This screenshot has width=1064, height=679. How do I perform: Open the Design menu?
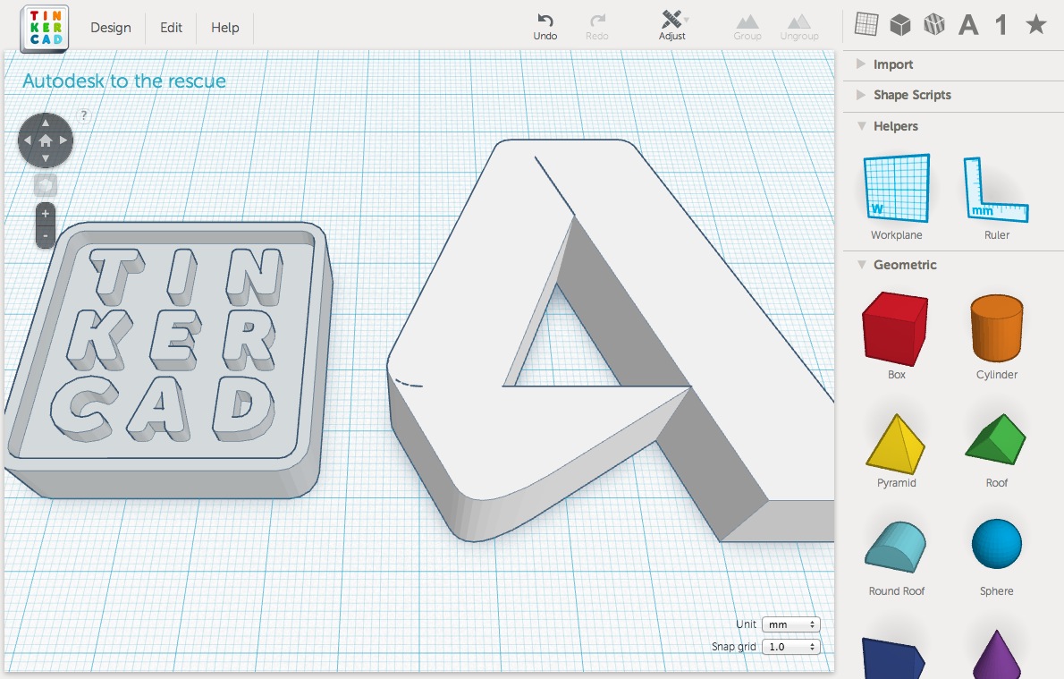tap(110, 28)
